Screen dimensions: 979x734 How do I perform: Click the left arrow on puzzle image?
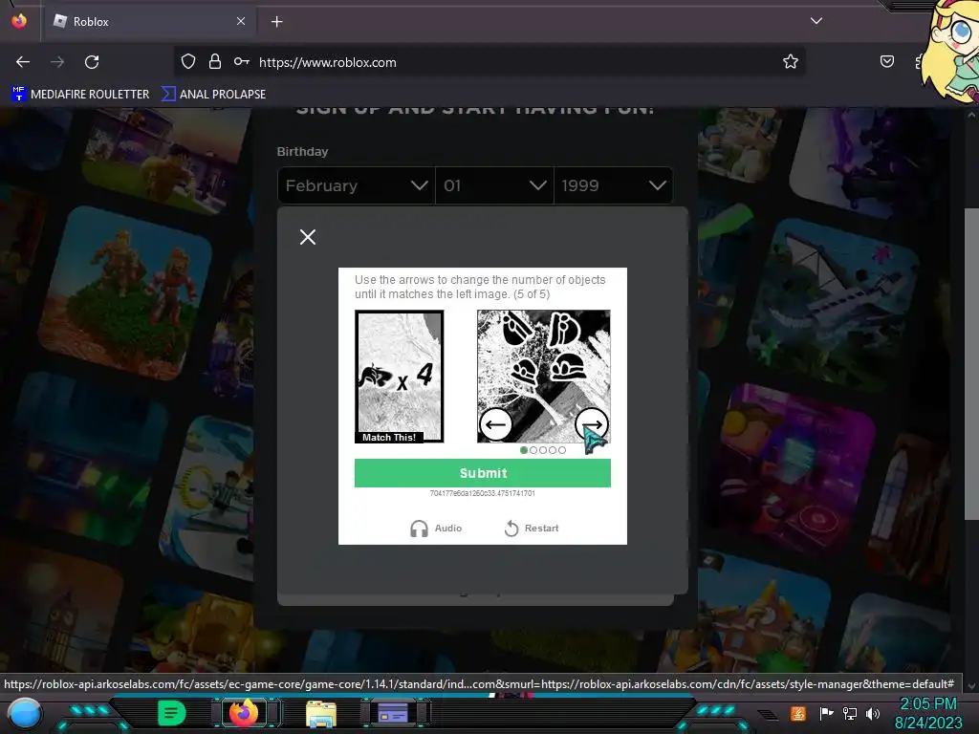(496, 425)
